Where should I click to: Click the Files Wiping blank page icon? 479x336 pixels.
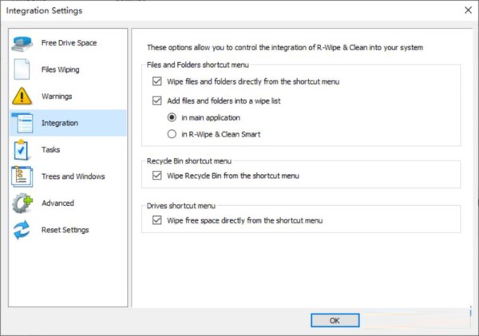(22, 69)
